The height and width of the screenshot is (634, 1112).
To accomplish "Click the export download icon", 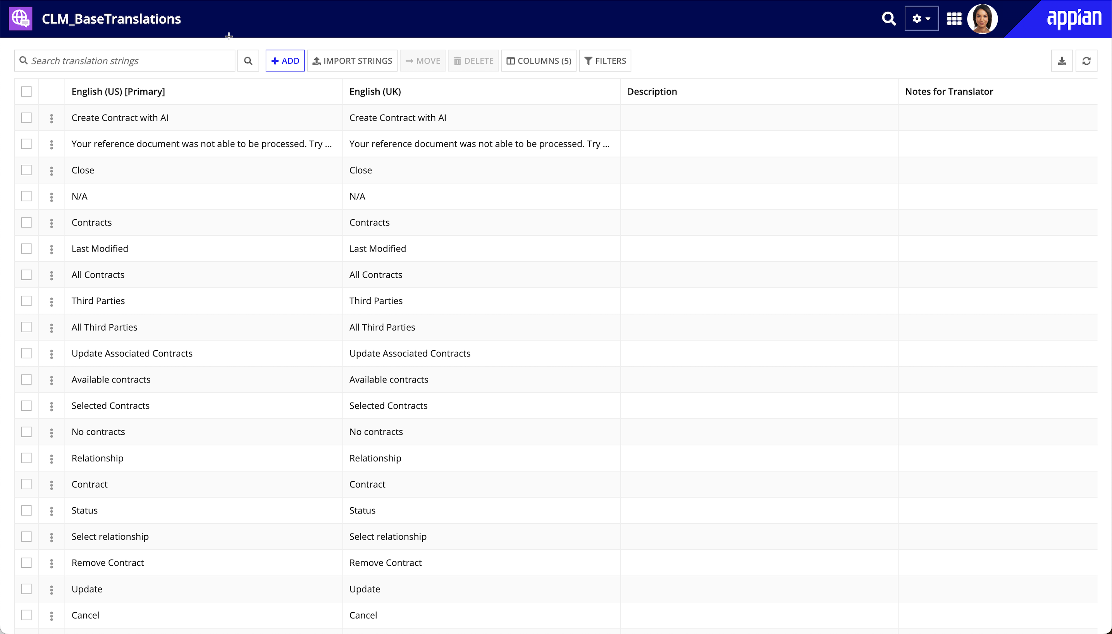I will point(1062,61).
